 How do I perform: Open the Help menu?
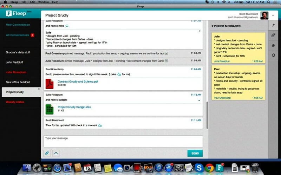(x=55, y=2)
